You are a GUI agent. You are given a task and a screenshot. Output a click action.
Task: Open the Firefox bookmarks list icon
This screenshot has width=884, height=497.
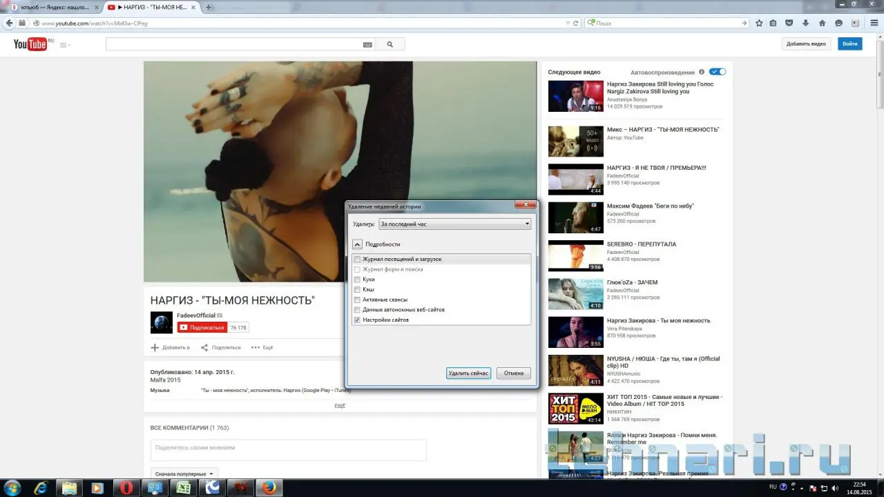[x=774, y=23]
